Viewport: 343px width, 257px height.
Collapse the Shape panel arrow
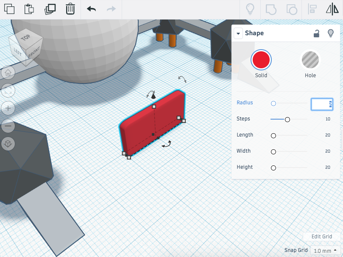click(238, 34)
